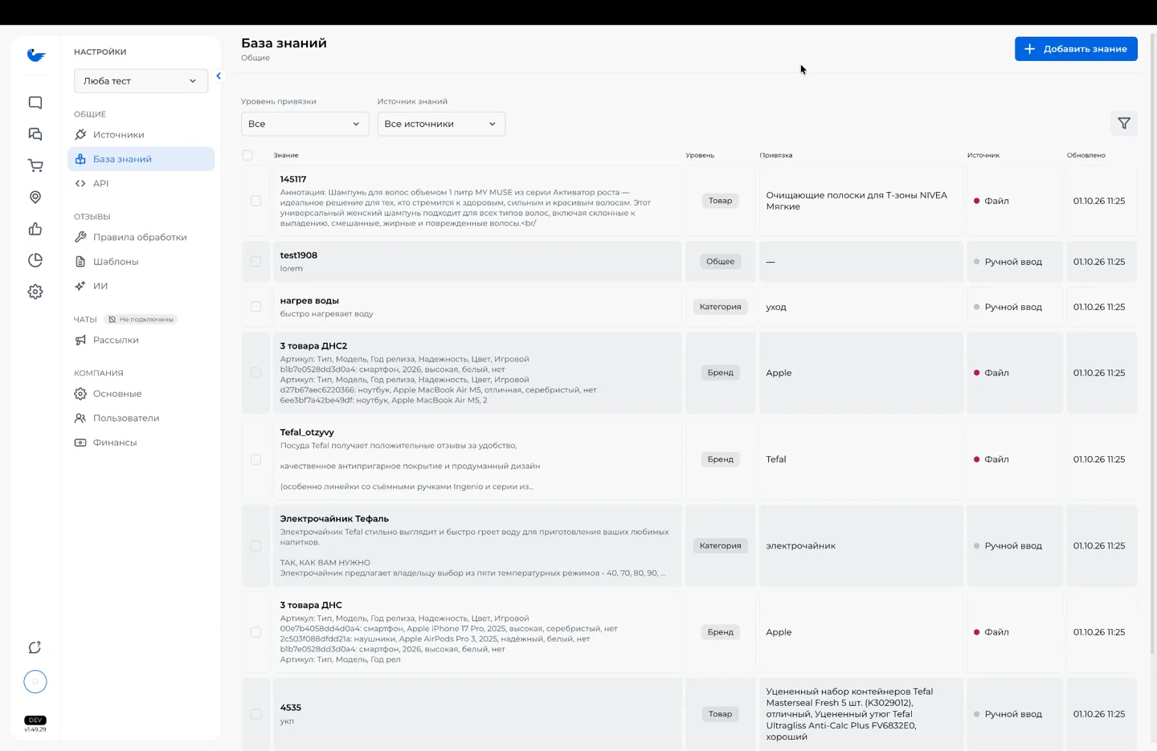Click the Добавить знание button
Image resolution: width=1157 pixels, height=751 pixels.
click(x=1076, y=49)
